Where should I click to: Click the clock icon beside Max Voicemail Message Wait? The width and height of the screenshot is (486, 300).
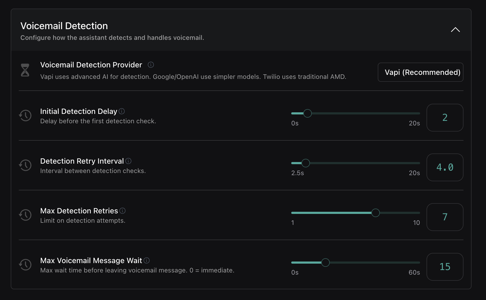coord(25,265)
